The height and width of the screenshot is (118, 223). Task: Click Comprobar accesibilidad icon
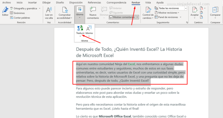coord(65,10)
